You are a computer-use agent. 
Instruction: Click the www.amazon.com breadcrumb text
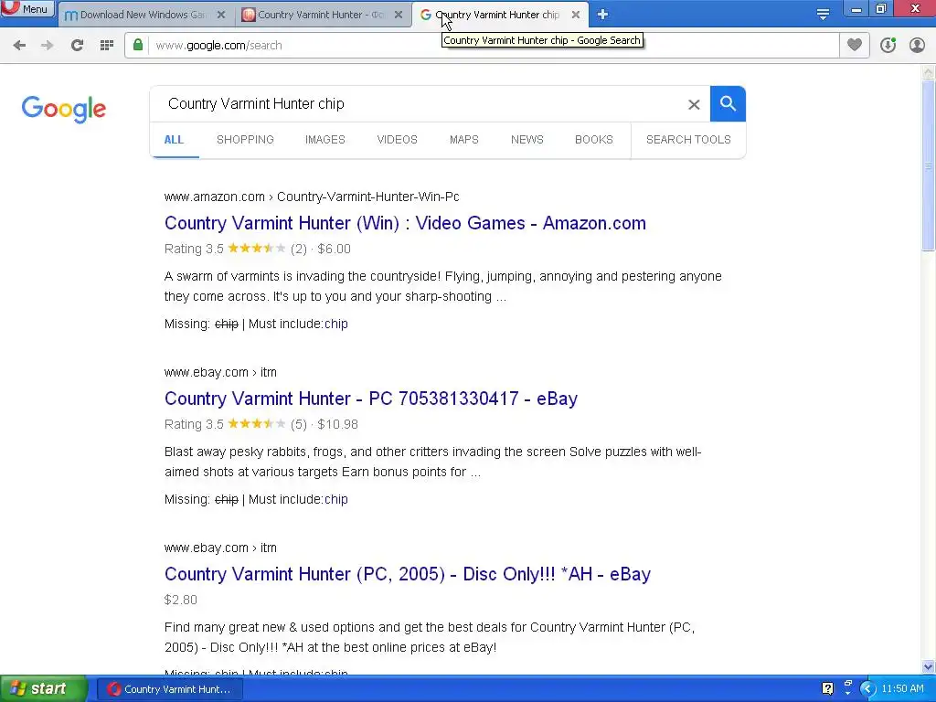pyautogui.click(x=214, y=197)
